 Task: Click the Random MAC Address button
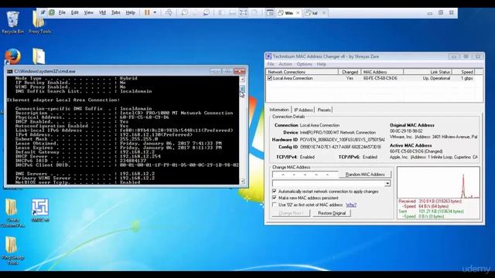365,175
